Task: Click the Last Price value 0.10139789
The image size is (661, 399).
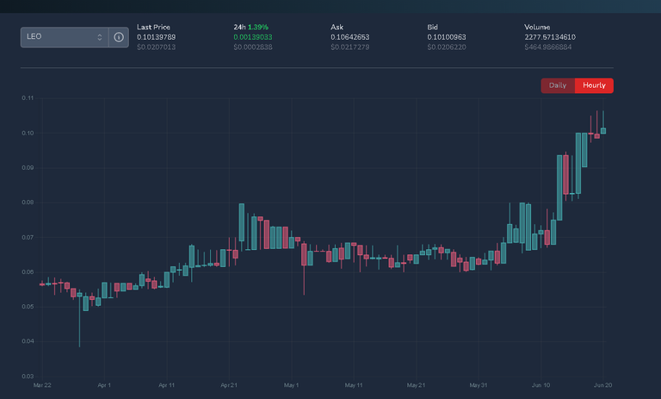Action: (156, 37)
